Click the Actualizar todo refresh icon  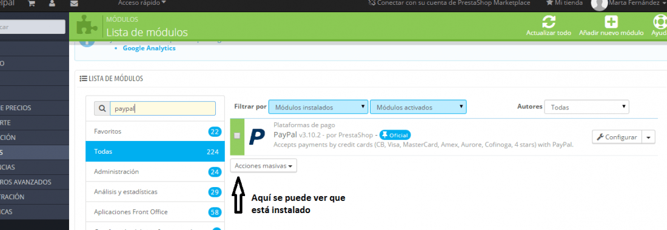(x=549, y=22)
